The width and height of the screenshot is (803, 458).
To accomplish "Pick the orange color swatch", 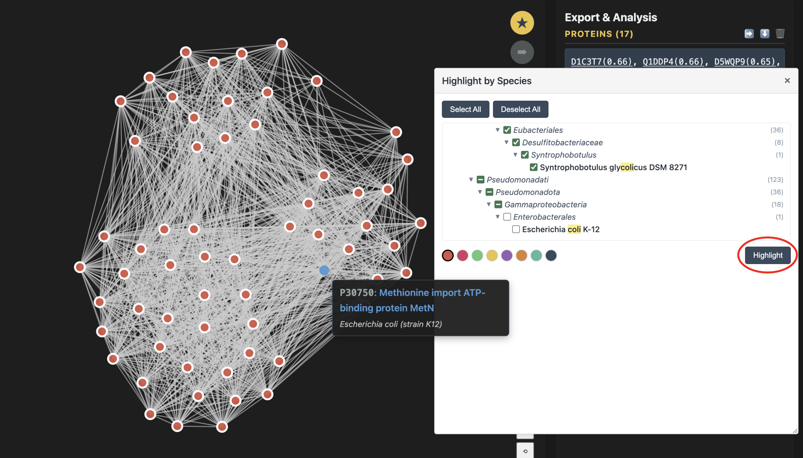I will click(522, 255).
